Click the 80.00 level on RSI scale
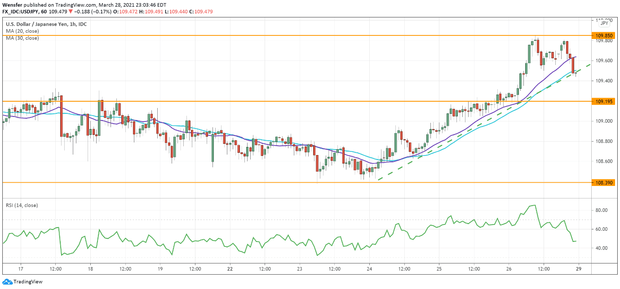Screen dimensions: 620x289 [x=602, y=210]
